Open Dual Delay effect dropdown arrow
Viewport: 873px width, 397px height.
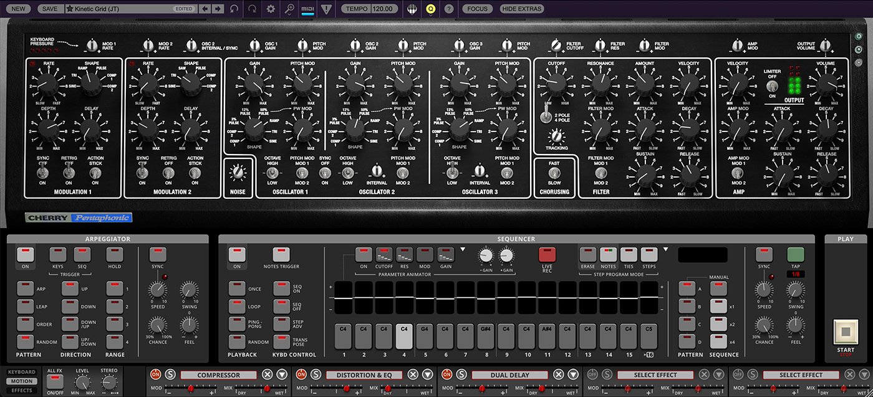[x=573, y=375]
